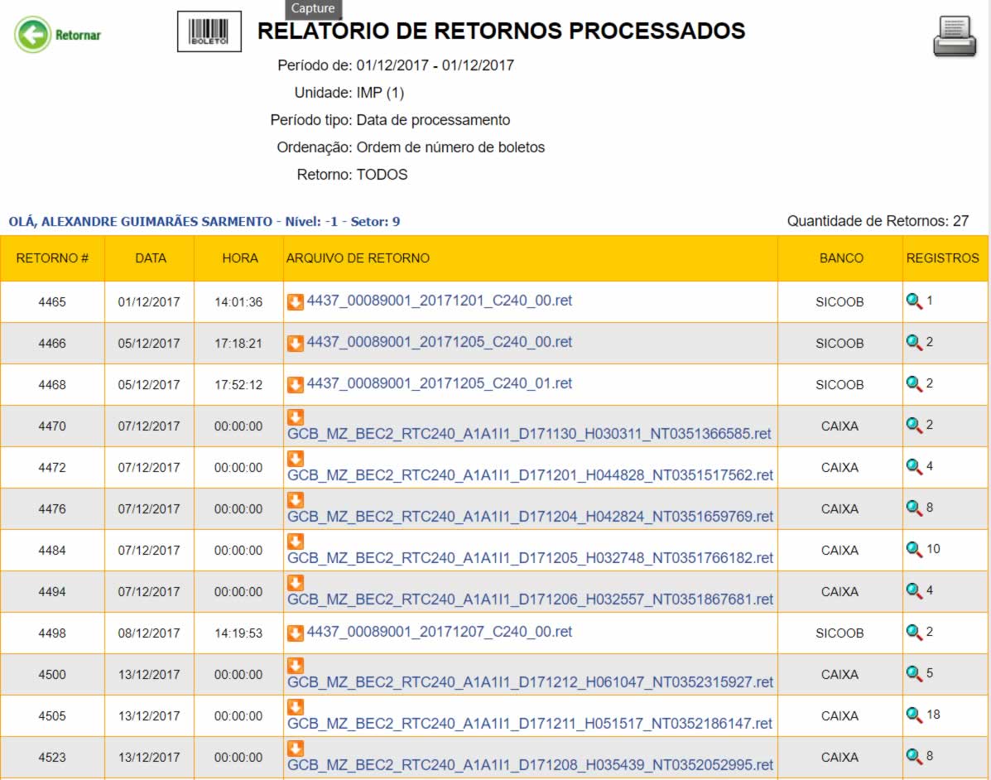
Task: Click magnifier icon in row 4494
Action: pyautogui.click(x=914, y=591)
